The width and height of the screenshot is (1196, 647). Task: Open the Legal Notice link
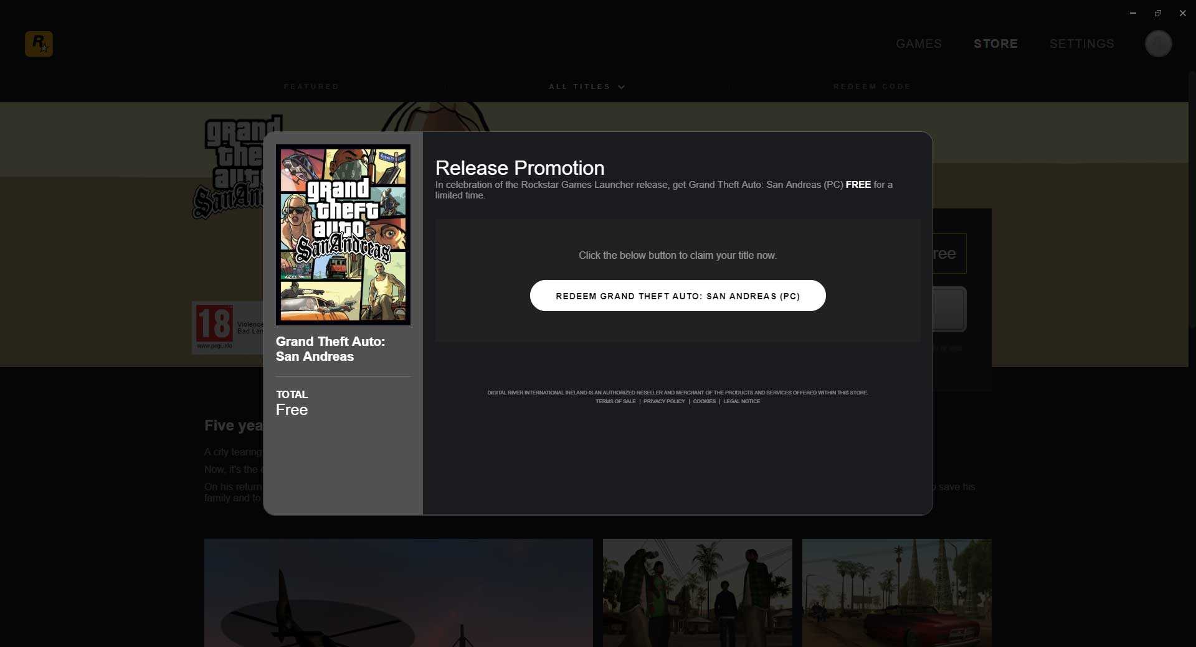pos(741,401)
